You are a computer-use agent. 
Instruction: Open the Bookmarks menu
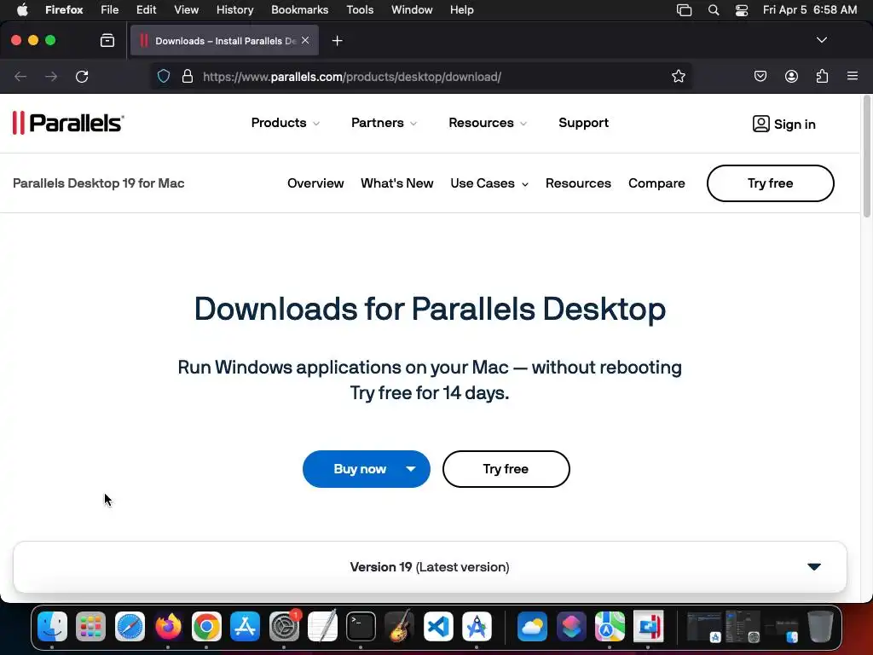point(299,10)
